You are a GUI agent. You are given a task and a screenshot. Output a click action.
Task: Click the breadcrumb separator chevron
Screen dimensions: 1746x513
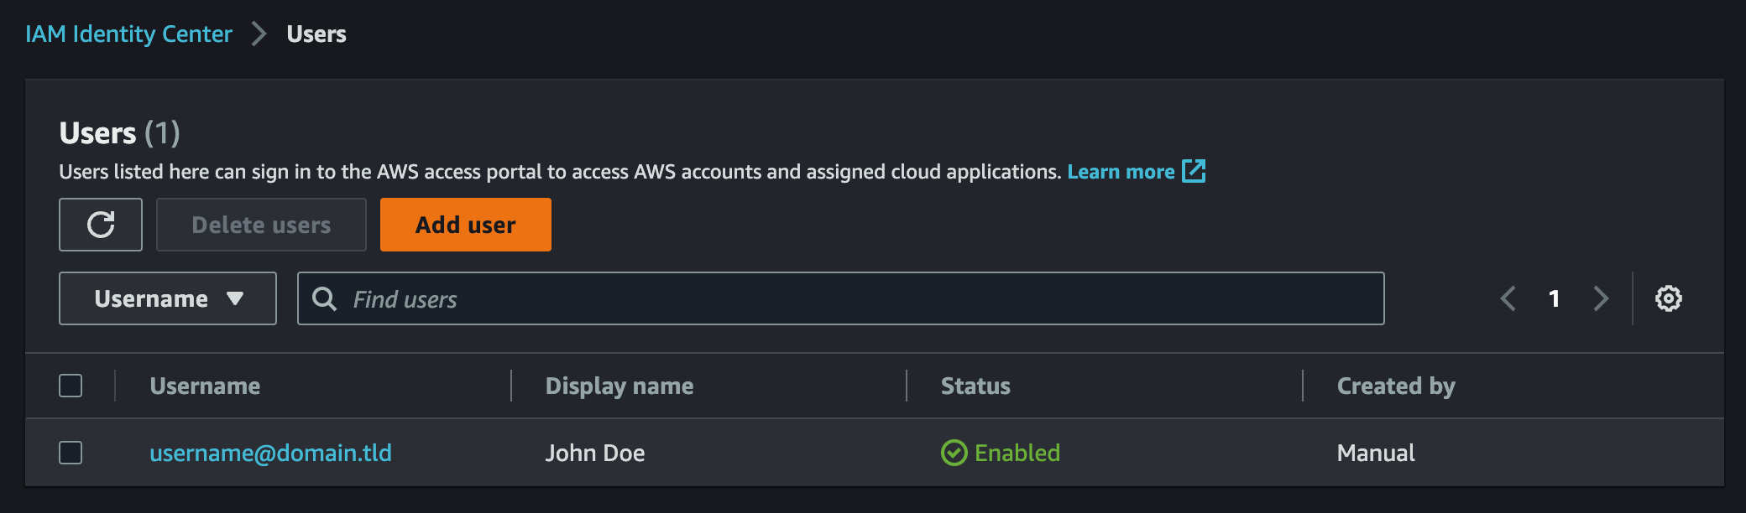259,34
